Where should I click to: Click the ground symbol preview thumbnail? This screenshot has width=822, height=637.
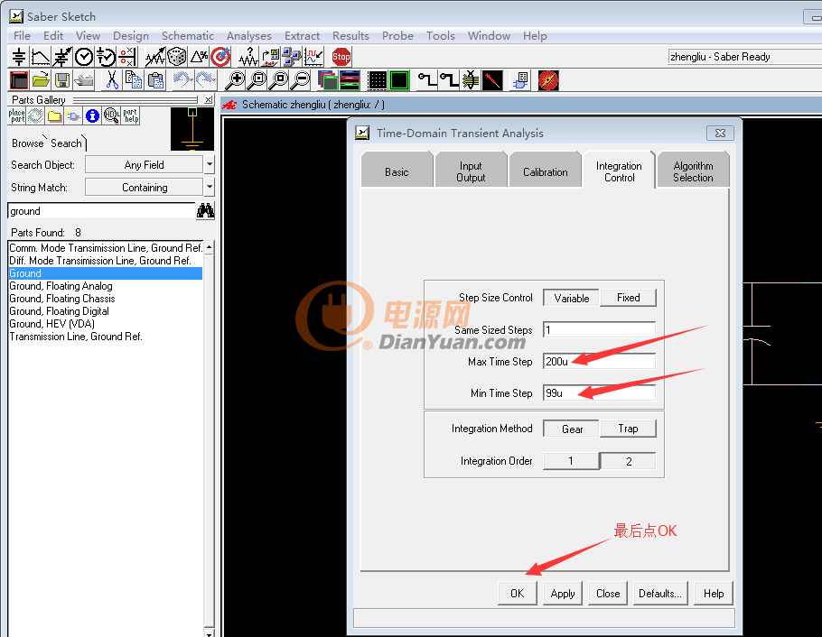[191, 129]
